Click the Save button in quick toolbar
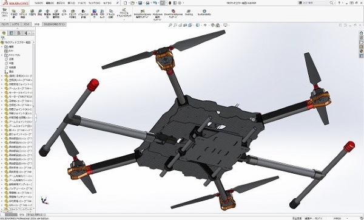 click(140, 3)
